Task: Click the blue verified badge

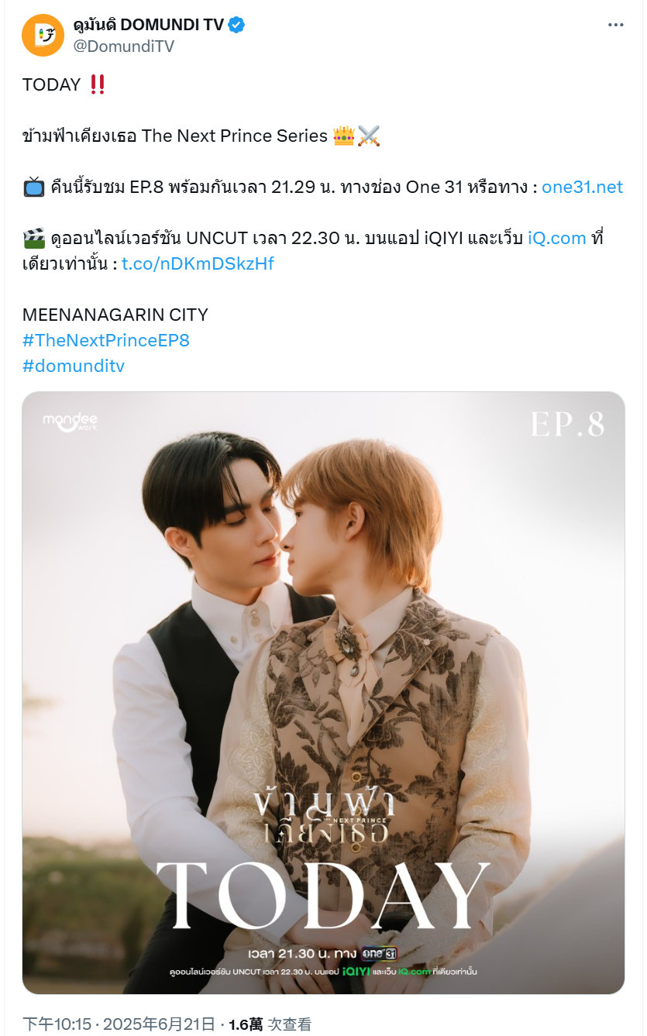Action: coord(236,25)
